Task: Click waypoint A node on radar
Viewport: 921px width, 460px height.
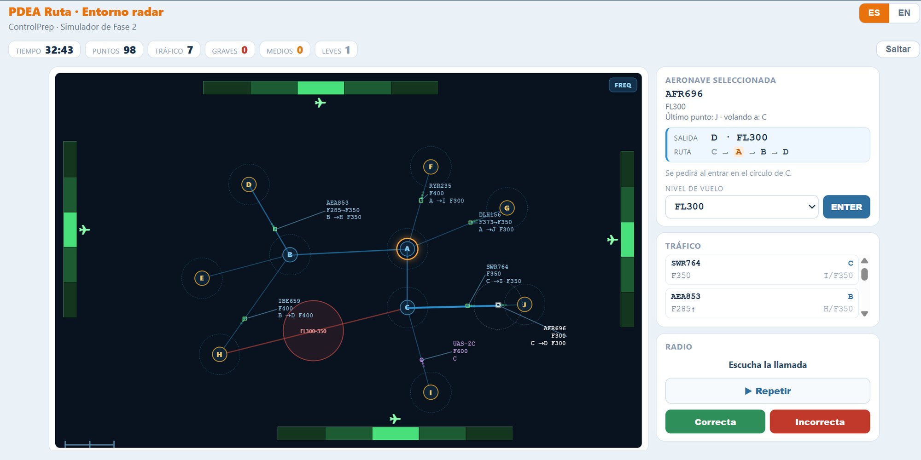Action: pos(407,249)
